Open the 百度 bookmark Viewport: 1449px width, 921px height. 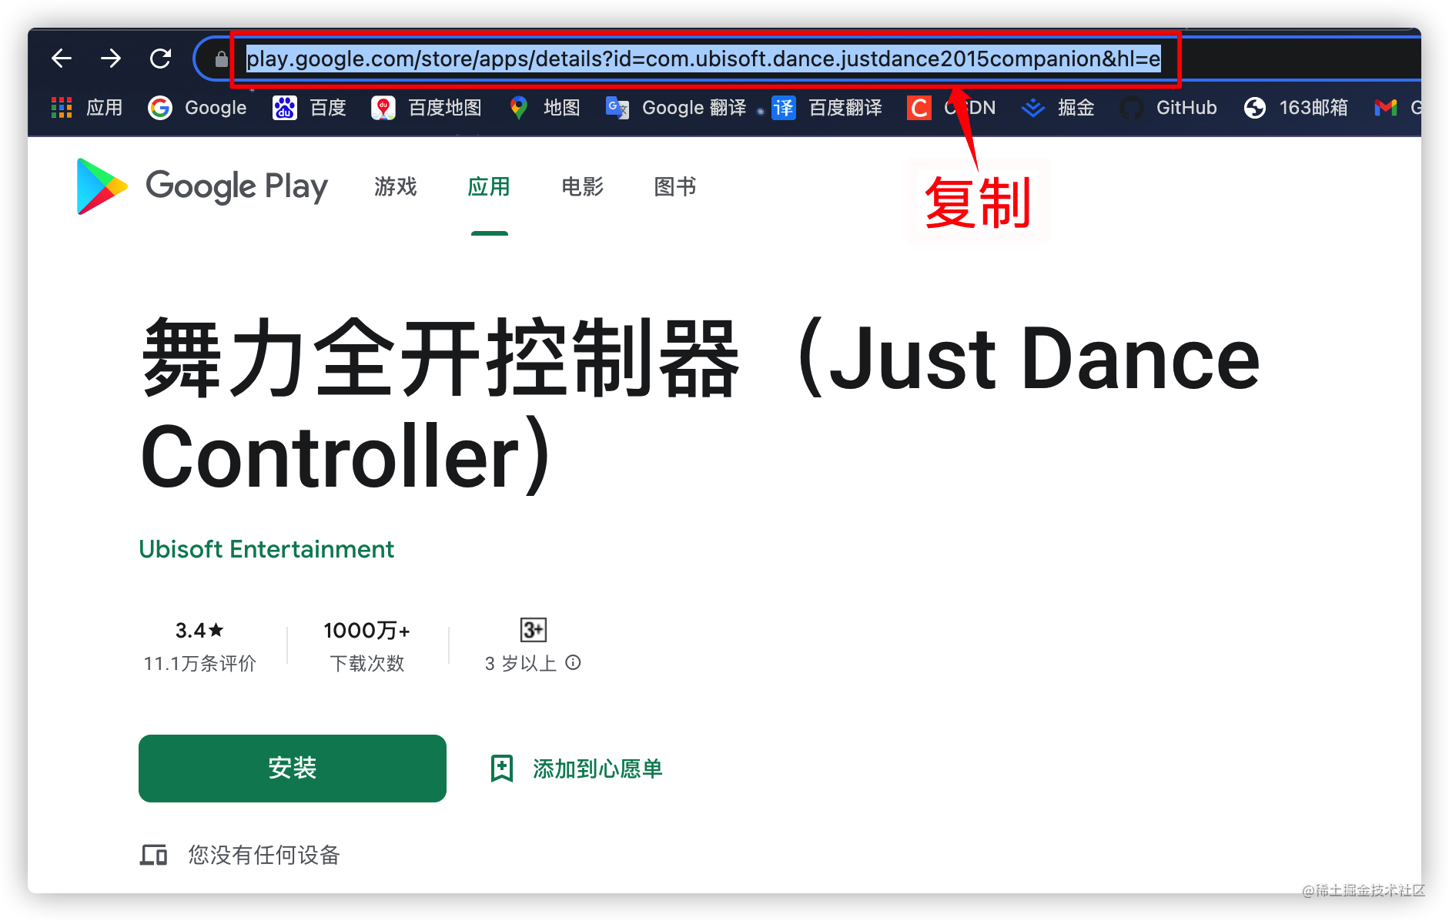pos(310,108)
